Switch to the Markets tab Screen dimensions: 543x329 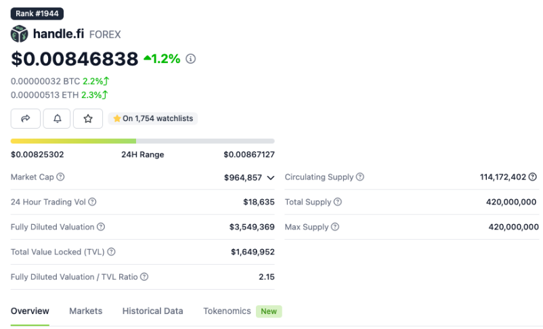pyautogui.click(x=85, y=311)
